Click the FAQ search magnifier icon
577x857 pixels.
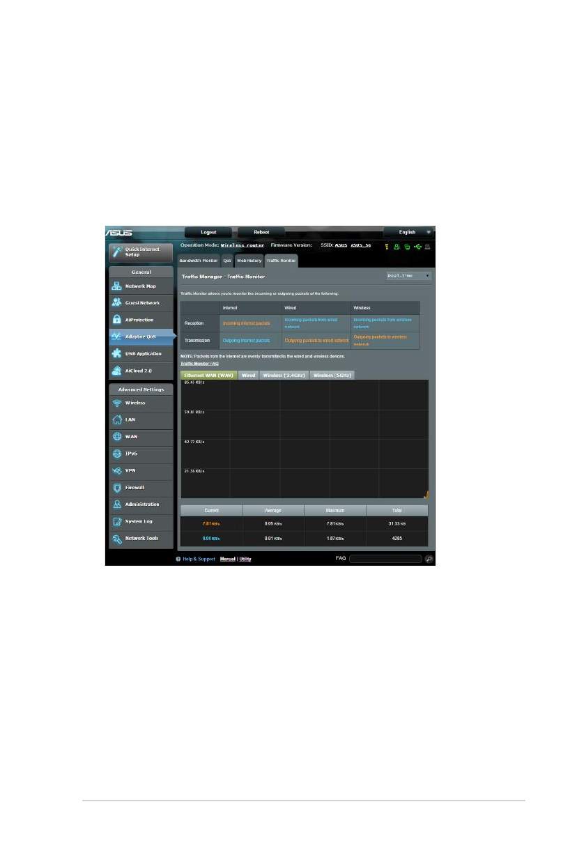click(x=429, y=559)
